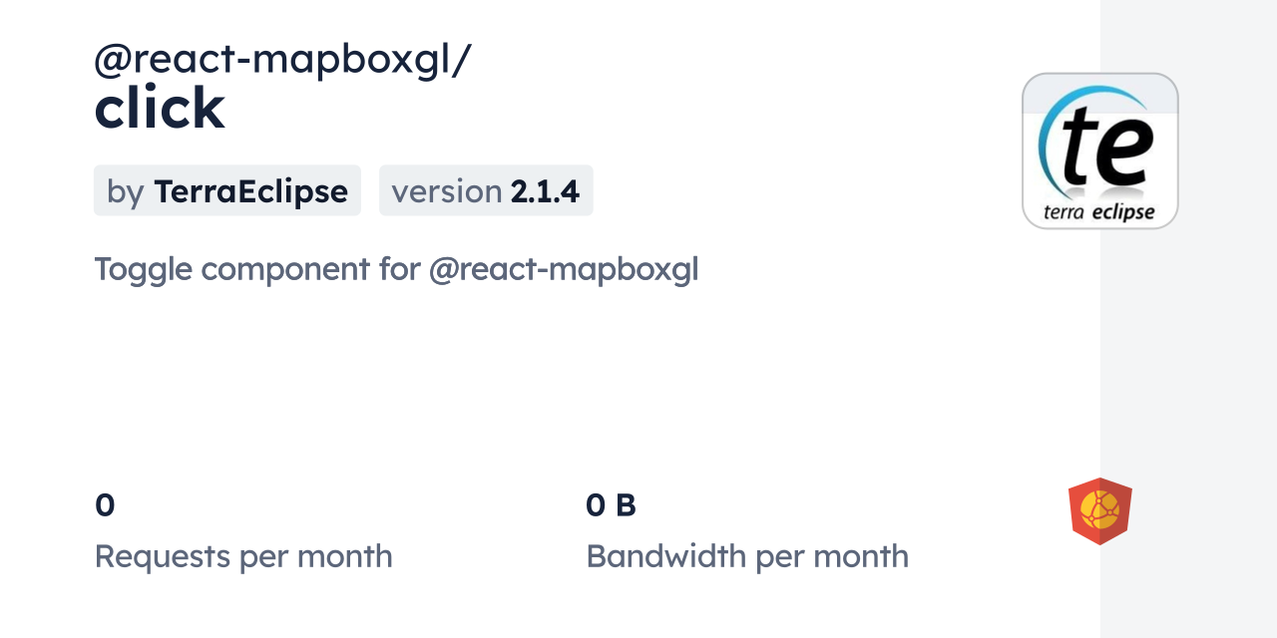The image size is (1277, 638).
Task: Click "@react-mapboxgl" in the description line
Action: click(564, 269)
